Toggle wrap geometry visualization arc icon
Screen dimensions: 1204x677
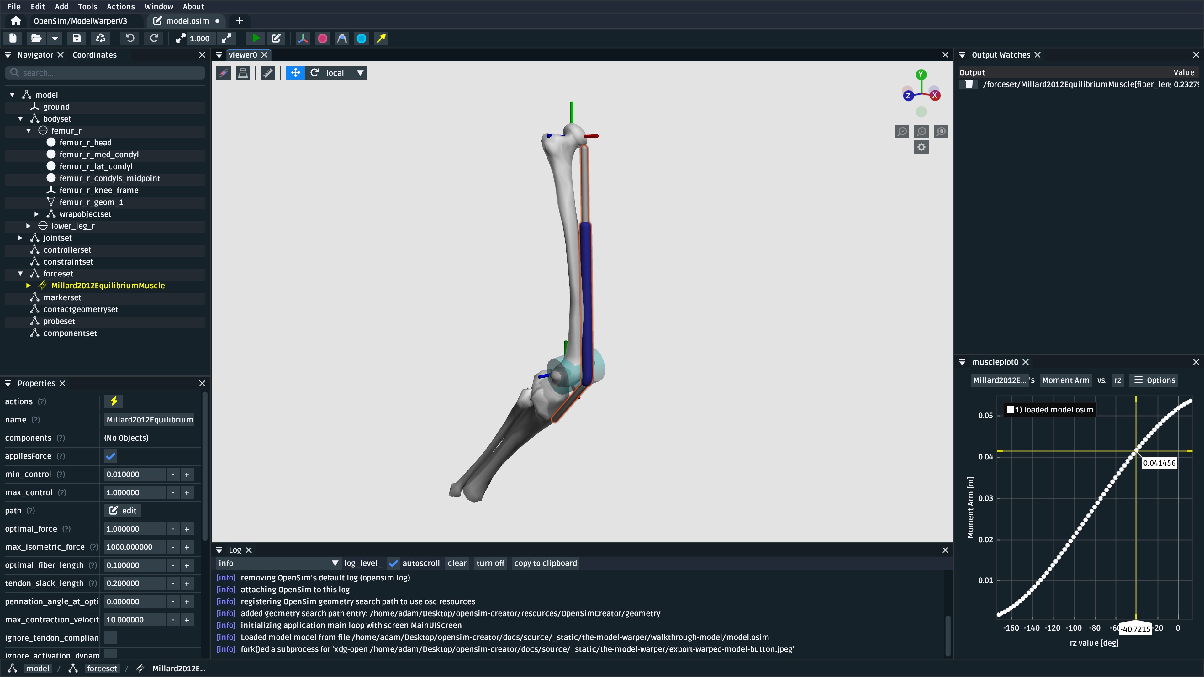(x=342, y=38)
